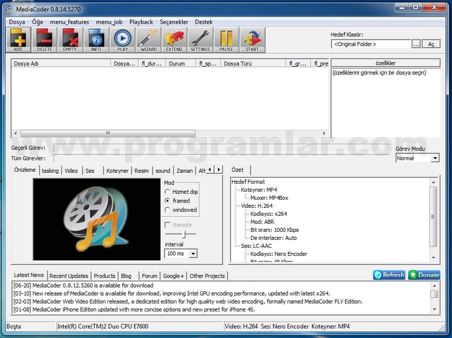Image resolution: width=452 pixels, height=338 pixels.
Task: Open SETTINGS wrench icon
Action: (x=200, y=40)
